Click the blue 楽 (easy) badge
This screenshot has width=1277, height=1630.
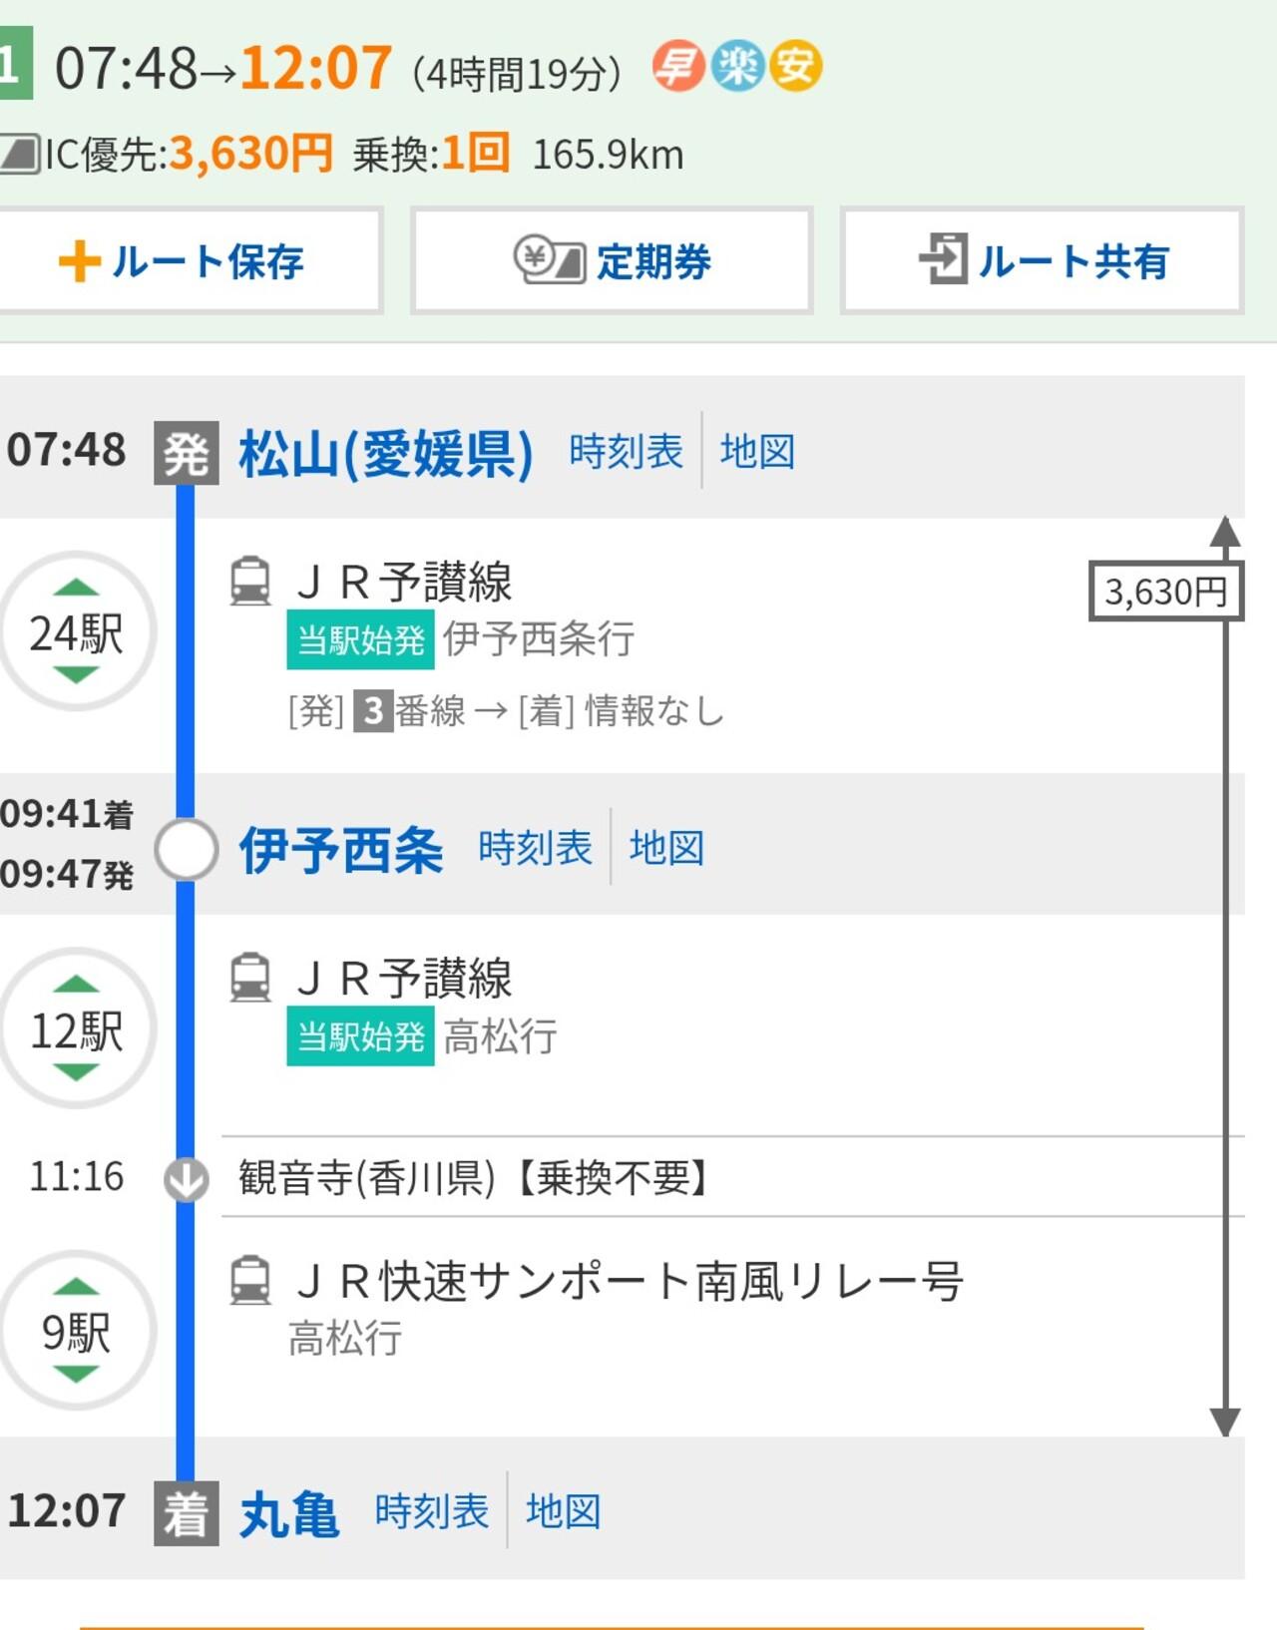tap(737, 67)
